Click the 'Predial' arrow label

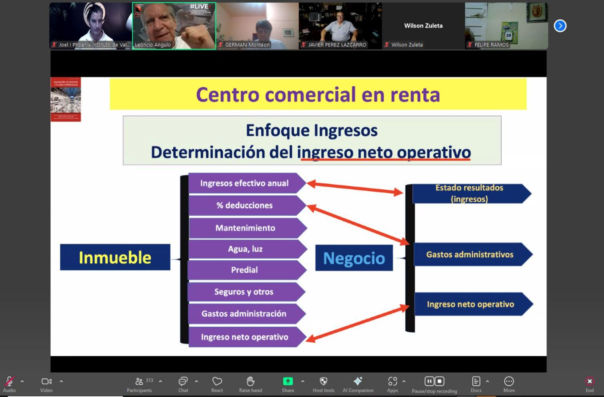coord(245,270)
